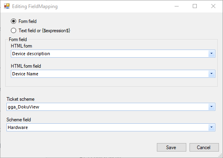Click the Device description combo box text

(x=31, y=54)
